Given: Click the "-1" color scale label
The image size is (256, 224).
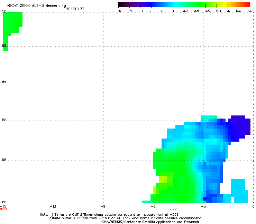Looking at the screenshot, I should [172, 11].
